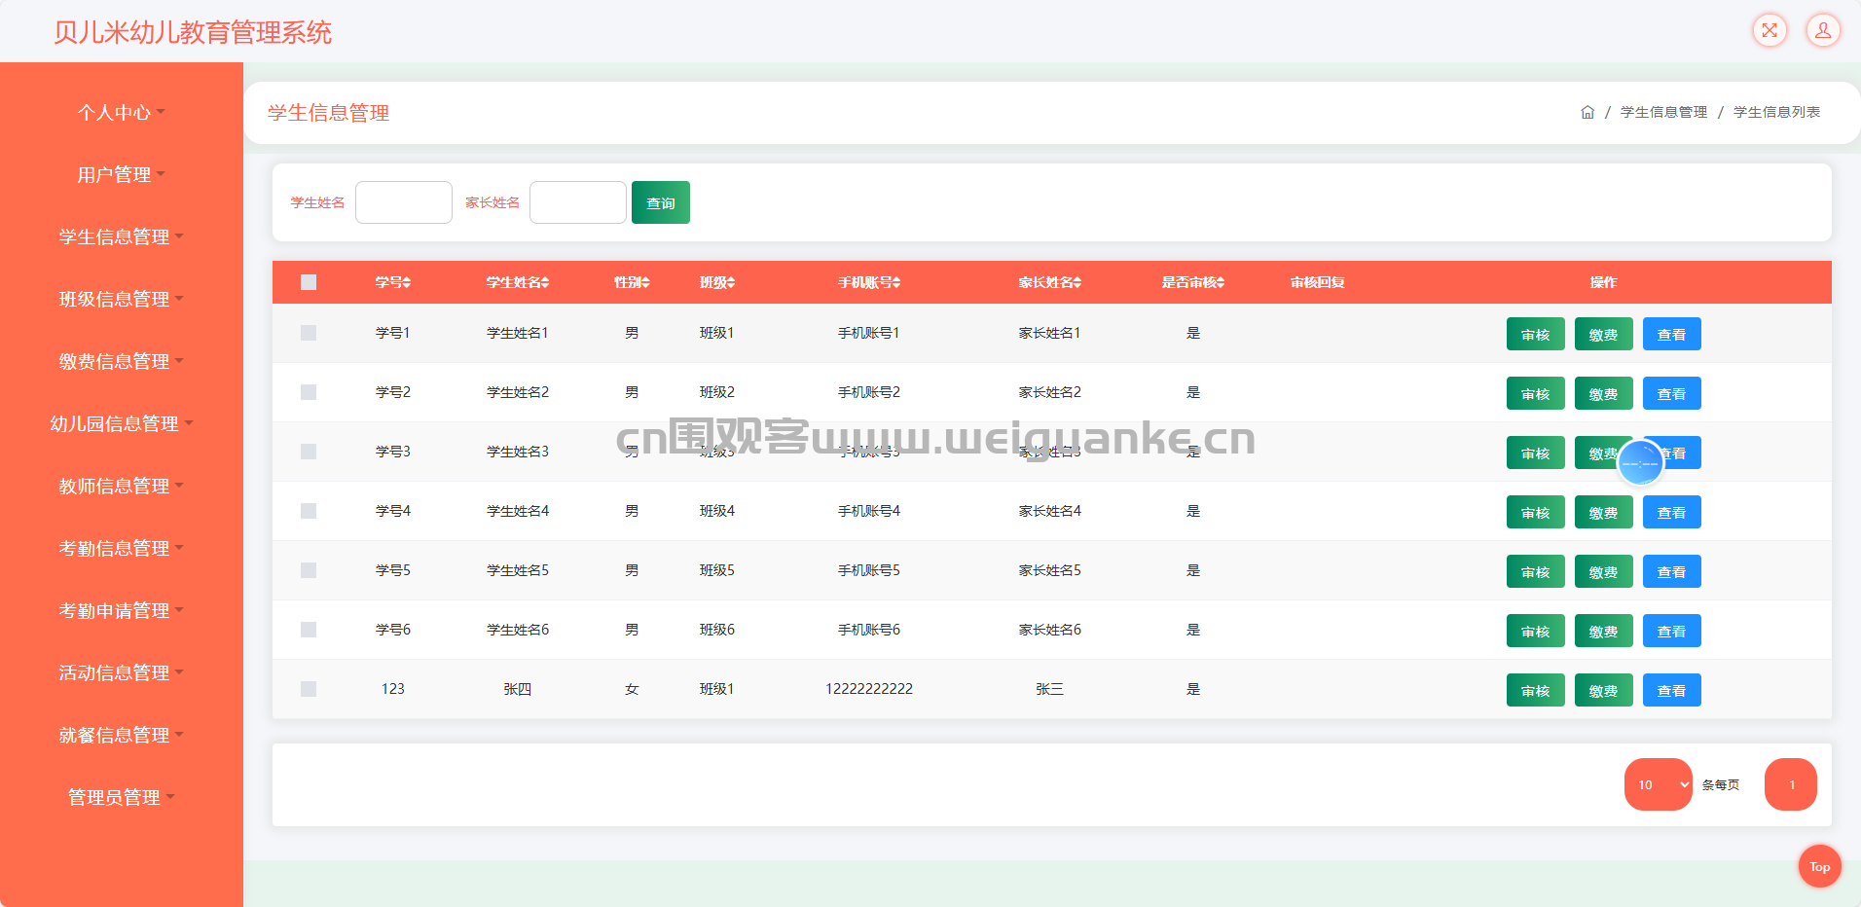Click the floating blue circle widget
Screen dimensions: 1861x907
pyautogui.click(x=1640, y=463)
